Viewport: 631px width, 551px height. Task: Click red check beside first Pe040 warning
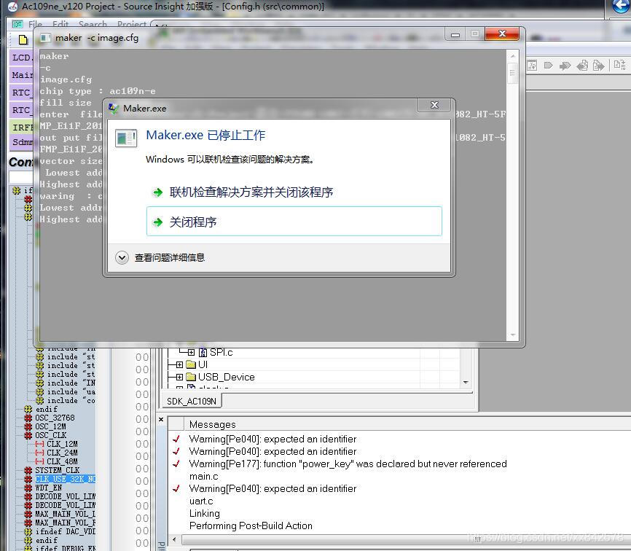click(x=176, y=439)
